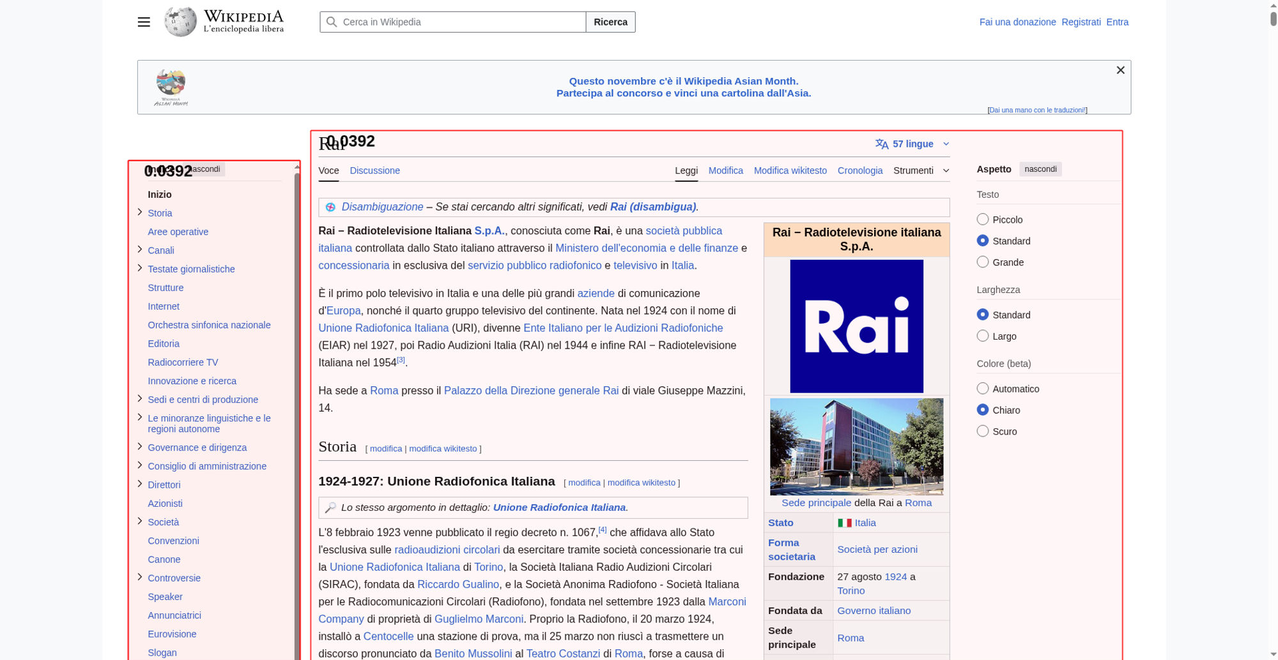Expand the Canali contents entry
Viewport: 1278px width, 660px height.
(x=140, y=250)
